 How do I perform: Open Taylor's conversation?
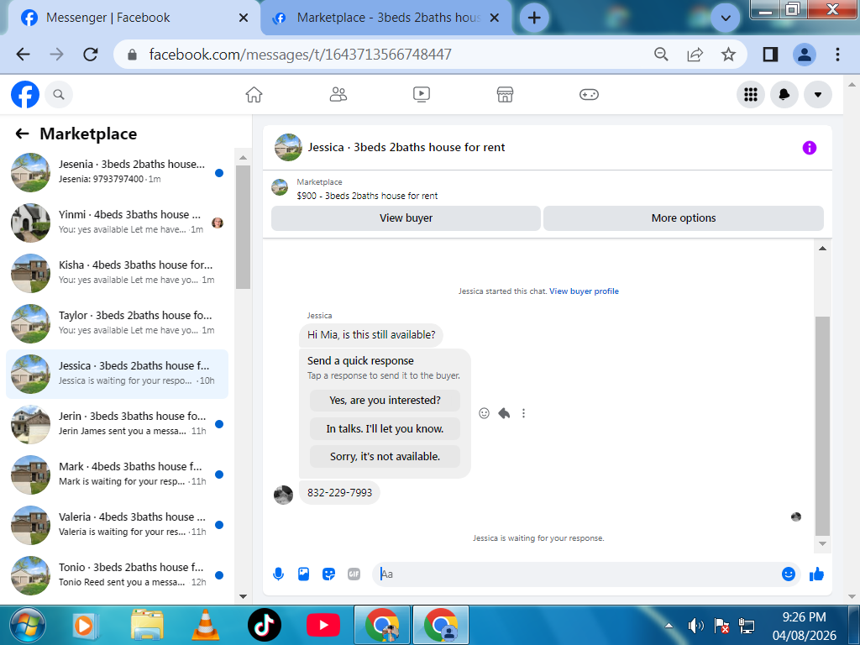click(x=117, y=323)
